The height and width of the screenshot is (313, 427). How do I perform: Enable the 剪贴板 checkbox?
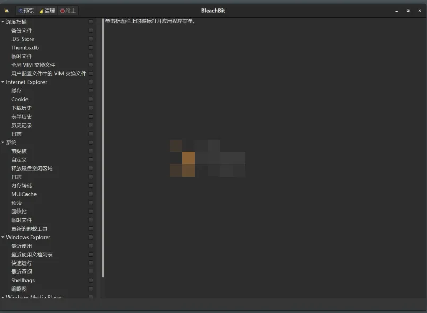[91, 151]
